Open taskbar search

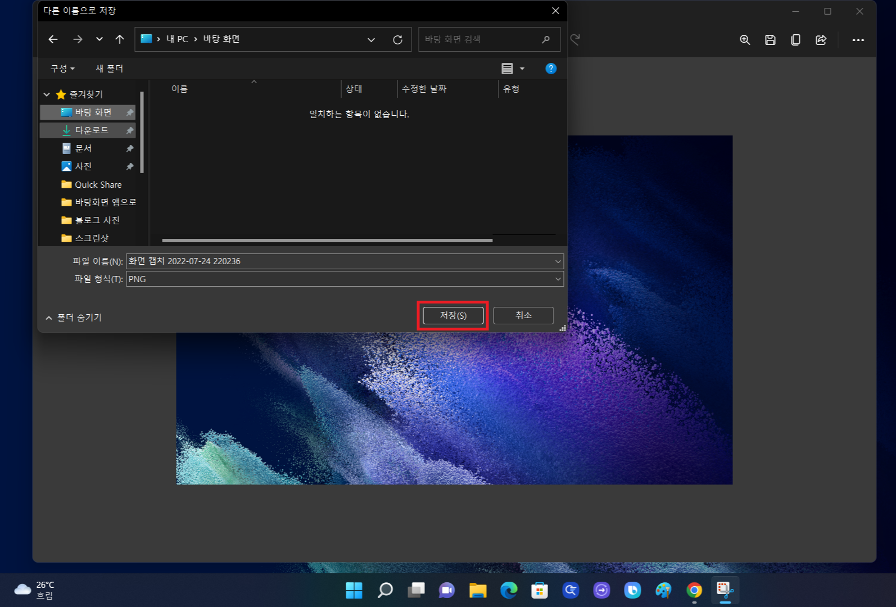click(385, 590)
